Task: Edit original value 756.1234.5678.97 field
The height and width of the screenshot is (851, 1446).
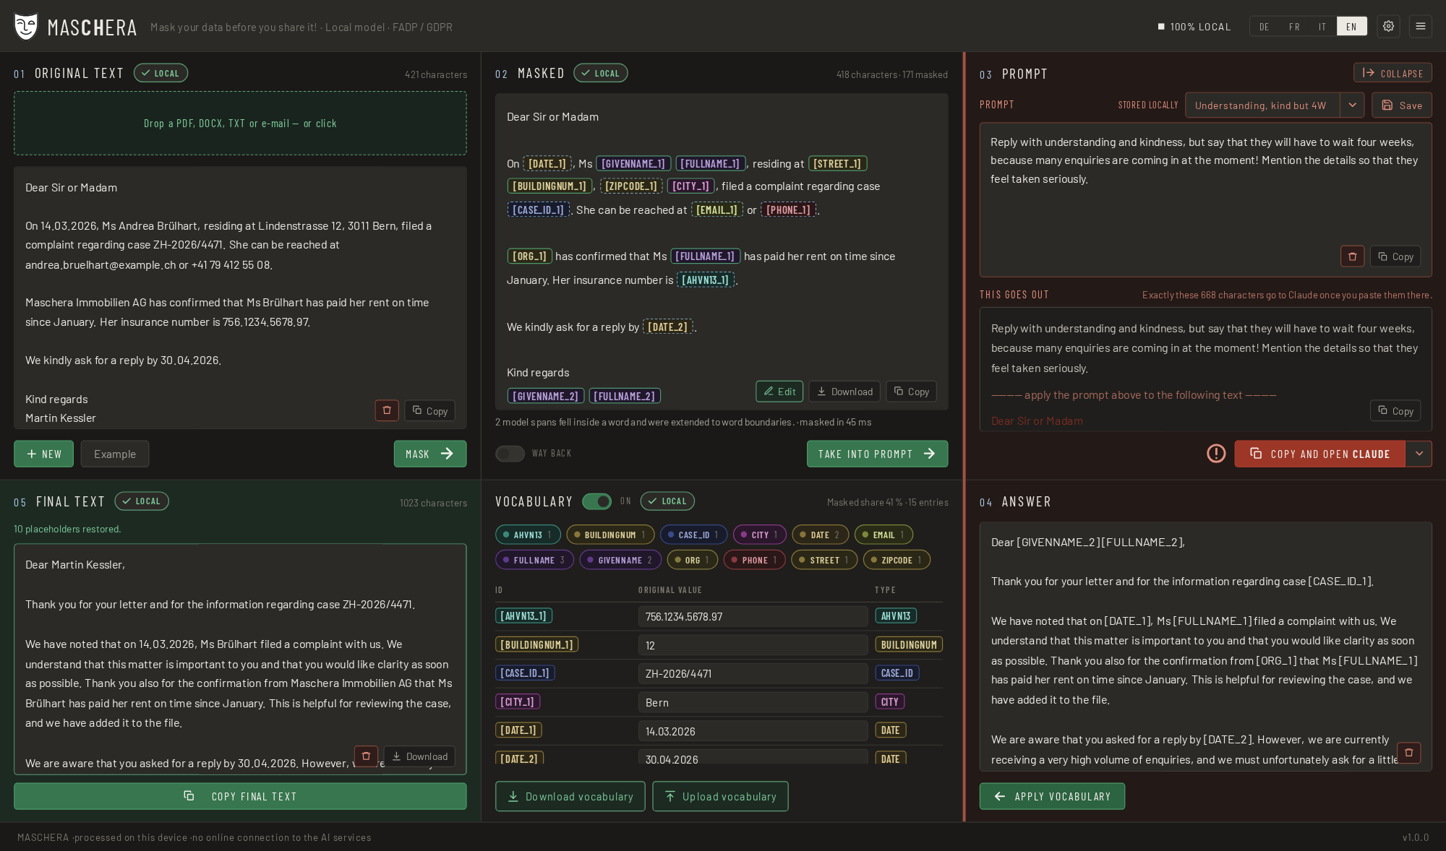Action: [x=753, y=616]
